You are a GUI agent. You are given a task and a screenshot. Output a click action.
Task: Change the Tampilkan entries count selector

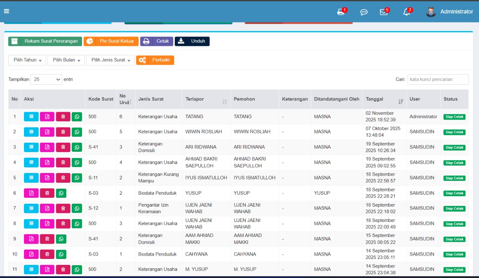(x=46, y=80)
